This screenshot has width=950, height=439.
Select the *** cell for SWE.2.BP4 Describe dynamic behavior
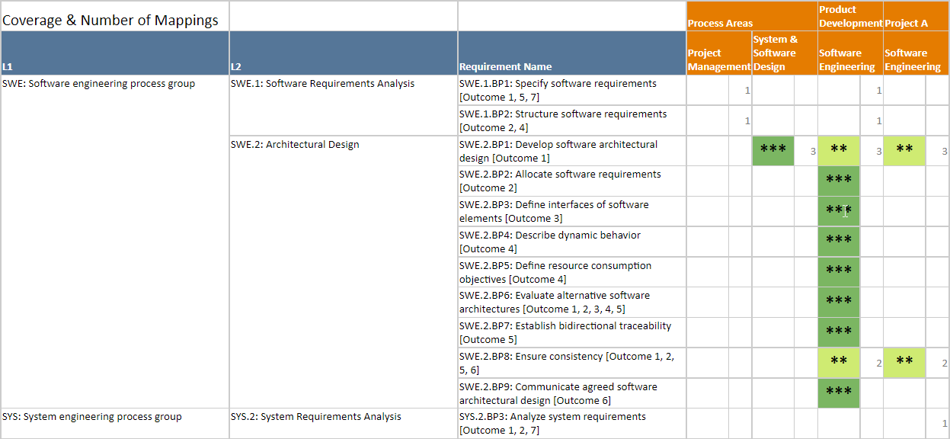839,242
